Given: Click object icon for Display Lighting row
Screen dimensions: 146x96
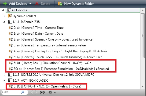Looking at the screenshot, I should [x=11, y=51].
